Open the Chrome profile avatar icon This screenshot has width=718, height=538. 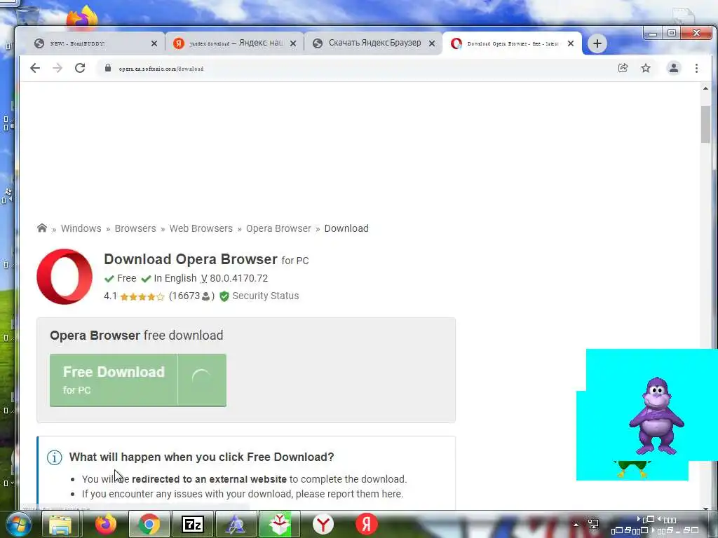click(674, 68)
